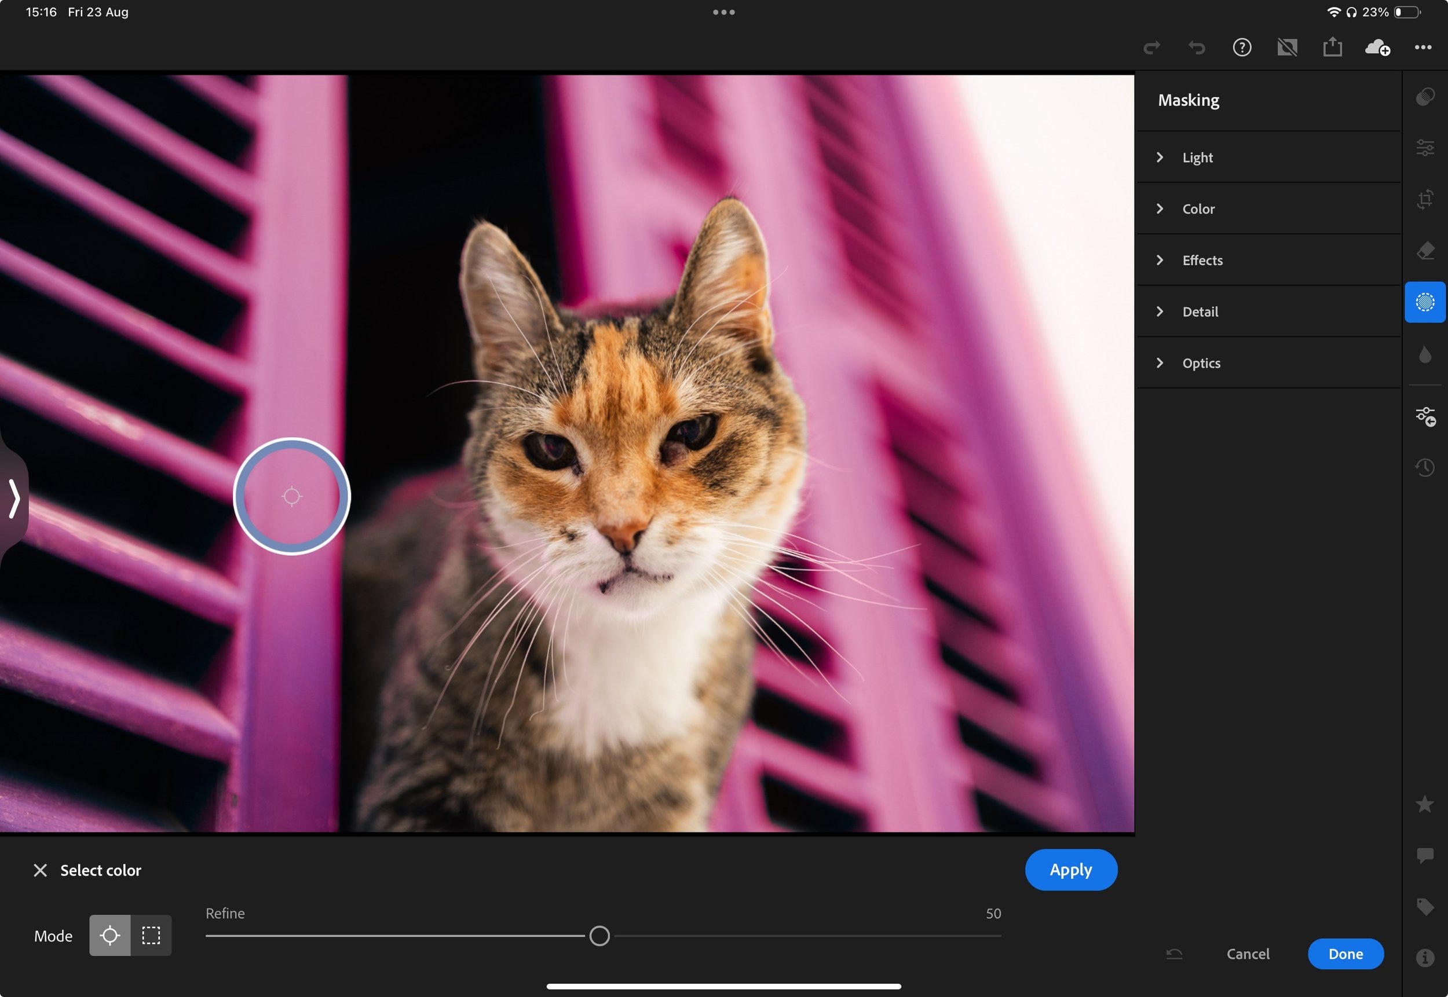The height and width of the screenshot is (997, 1448).
Task: Open the version history clock icon
Action: click(1424, 467)
